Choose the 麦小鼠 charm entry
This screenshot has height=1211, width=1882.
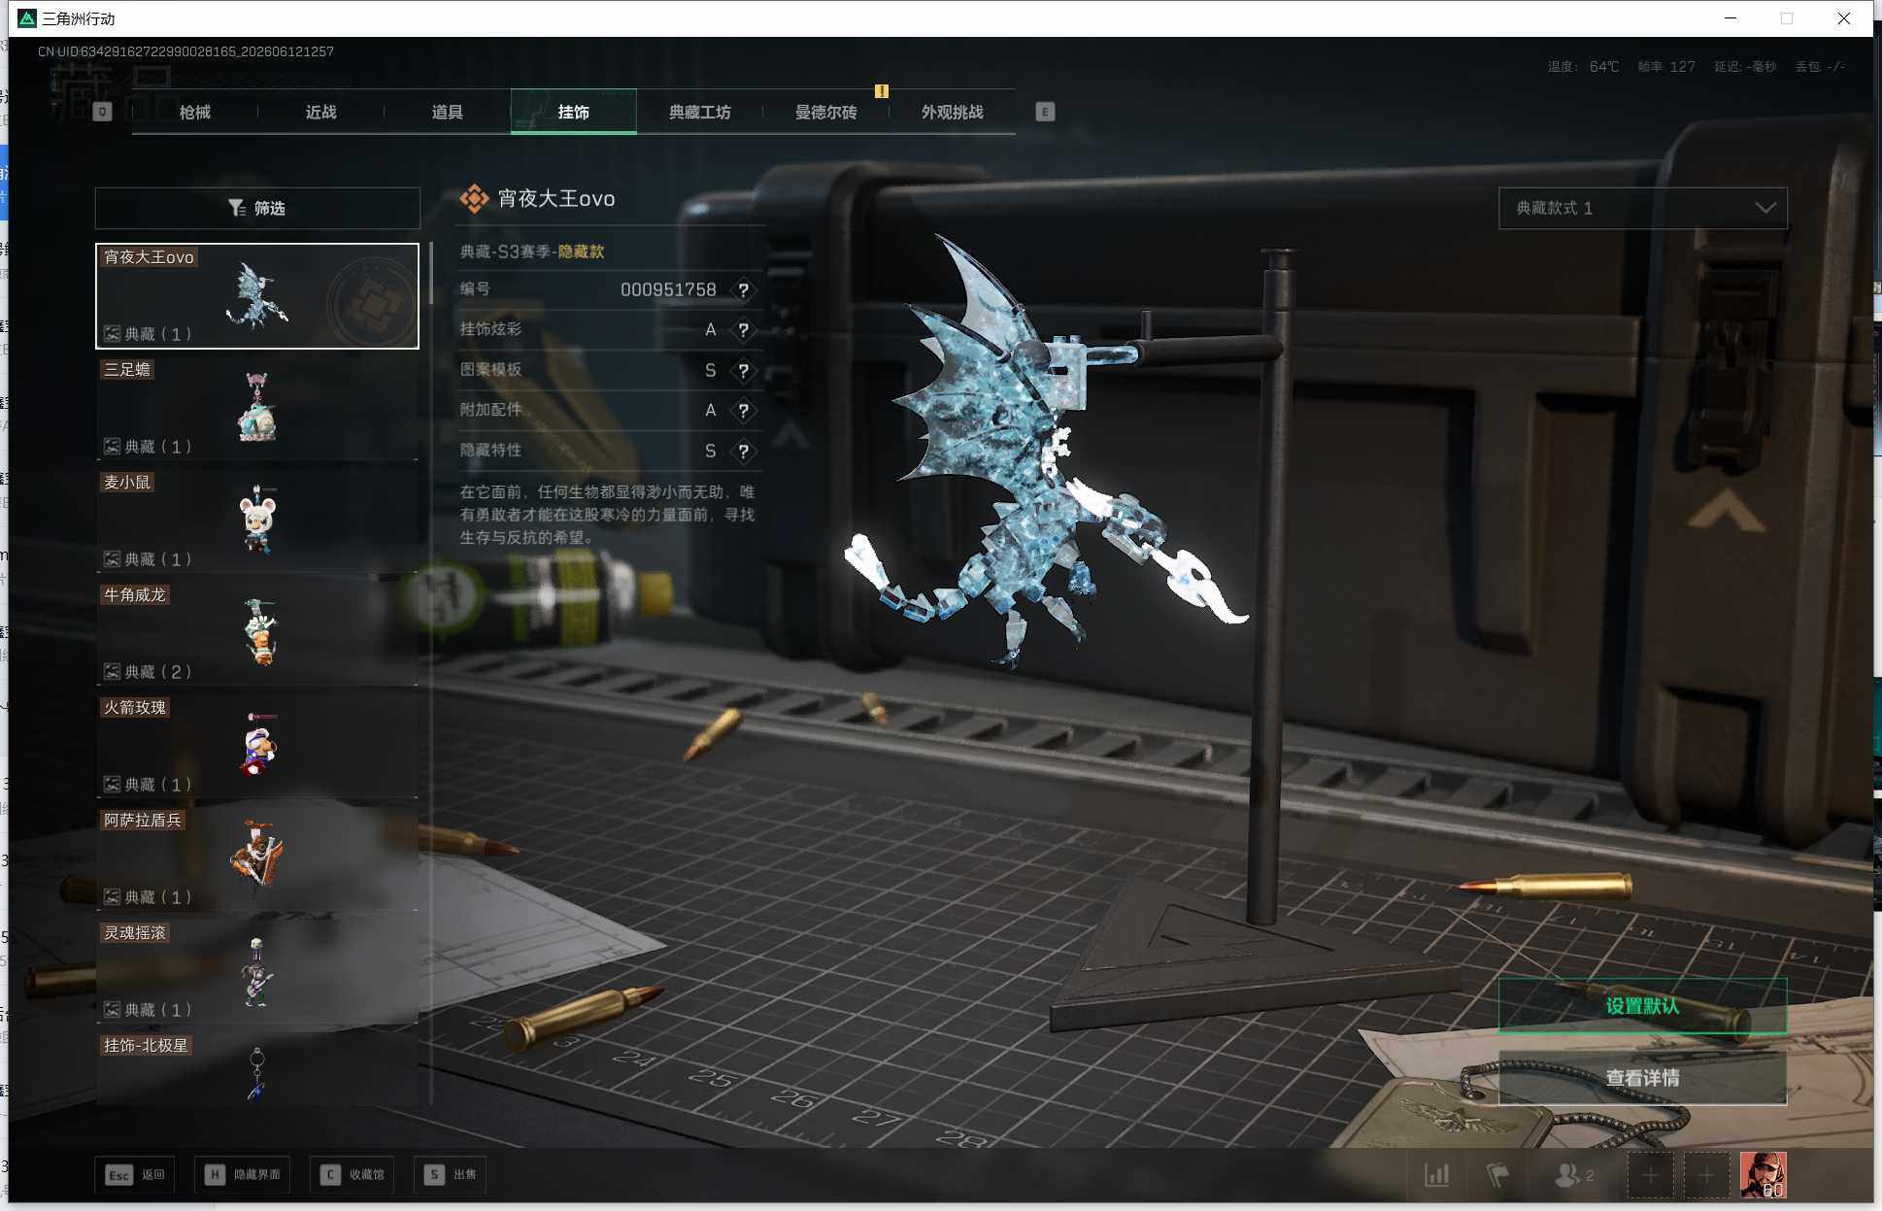point(257,521)
